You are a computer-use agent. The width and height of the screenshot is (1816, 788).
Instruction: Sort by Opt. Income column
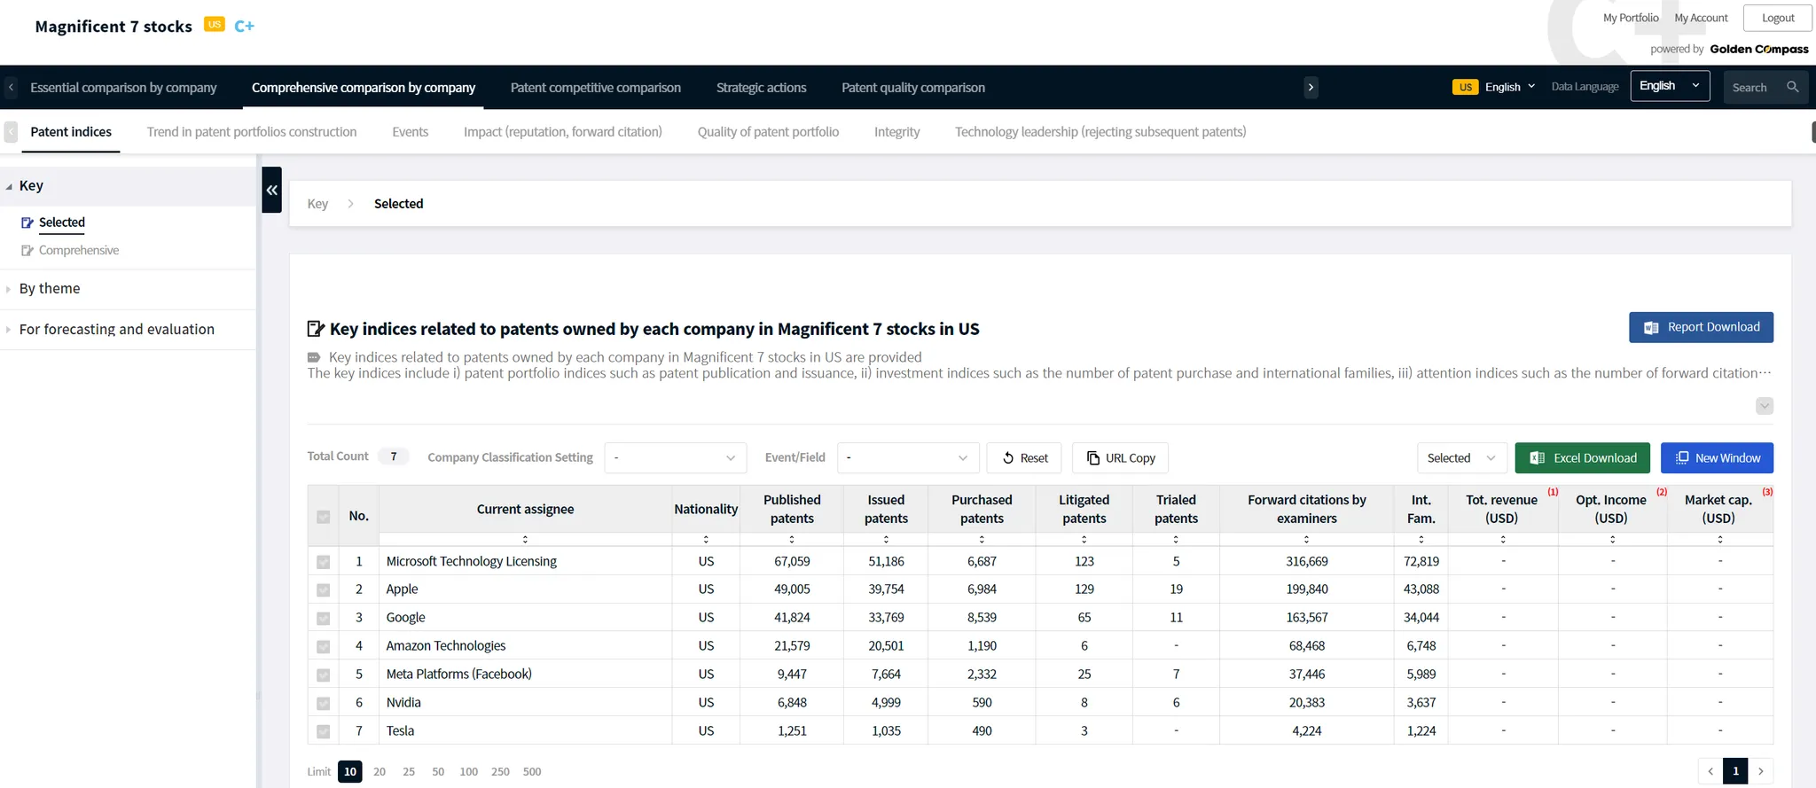pos(1612,539)
